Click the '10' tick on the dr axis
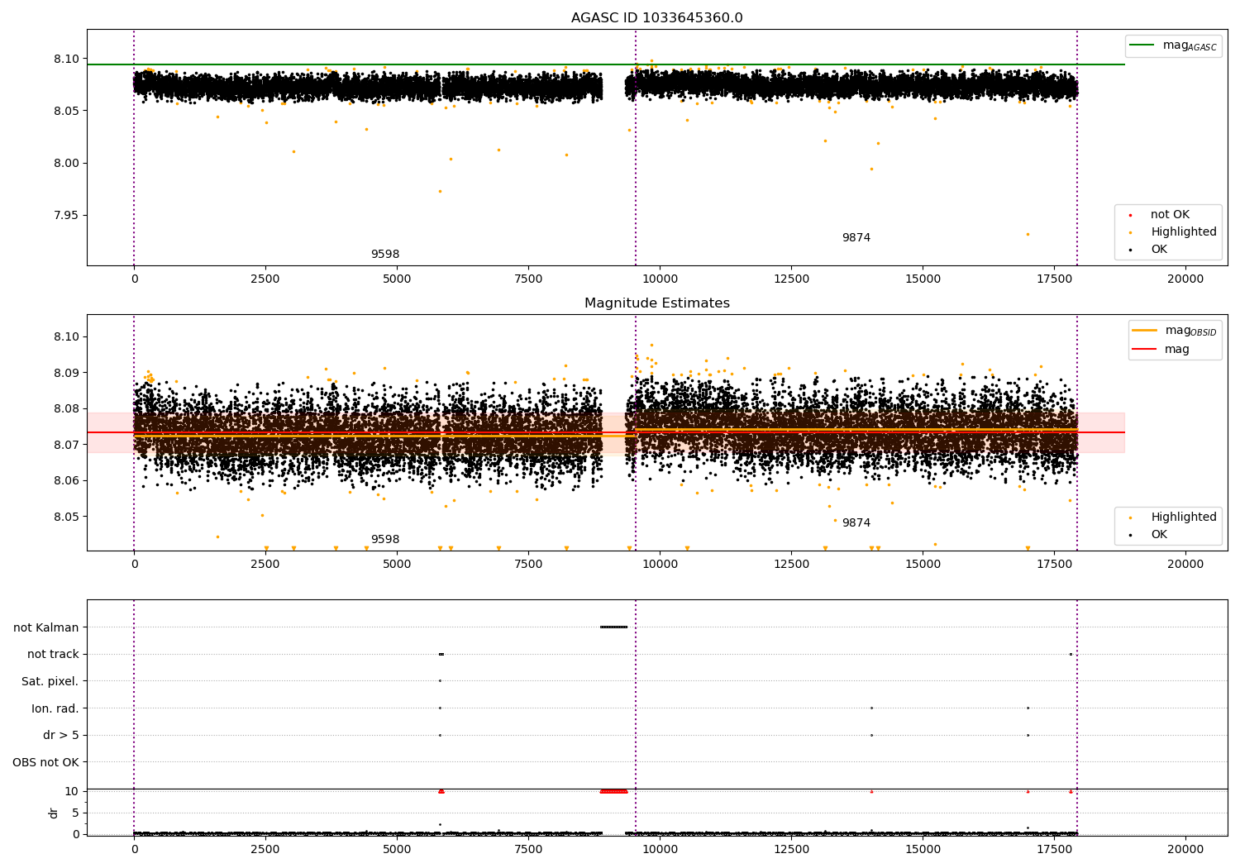This screenshot has height=868, width=1240. click(72, 791)
